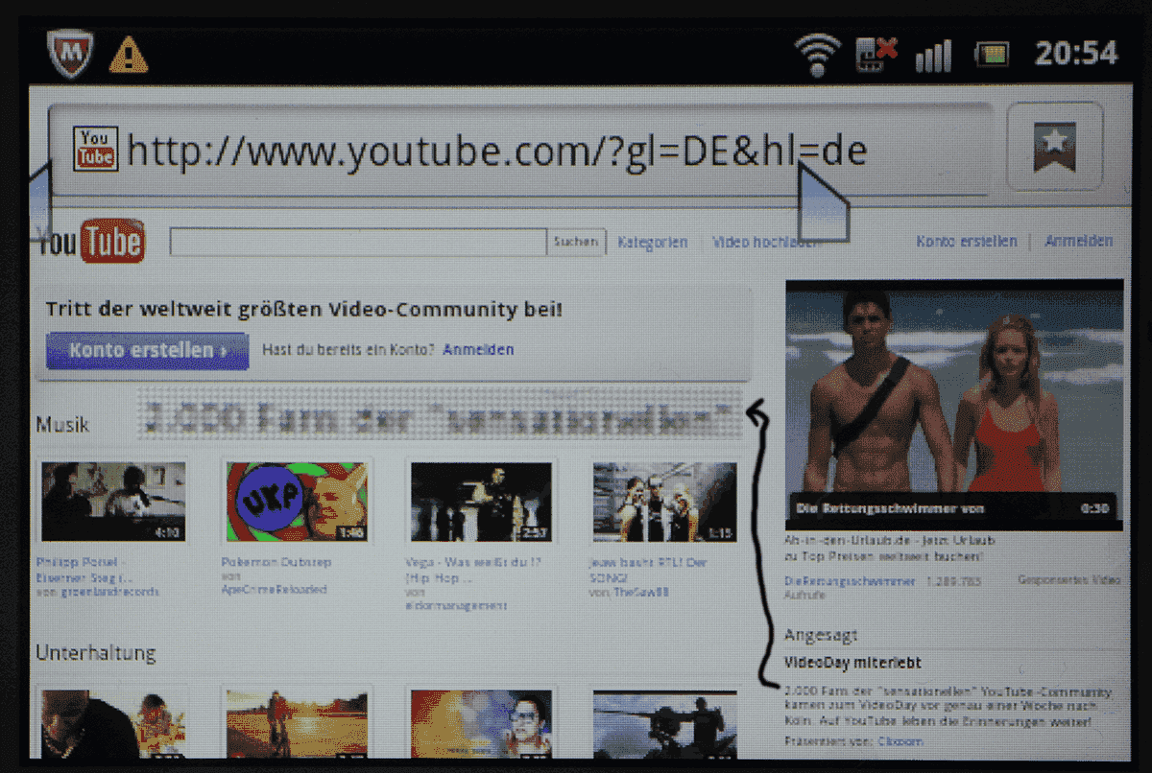Screen dimensions: 1152x773
Task: Open uploader ApeCrimeReloaded channel link
Action: coord(274,590)
